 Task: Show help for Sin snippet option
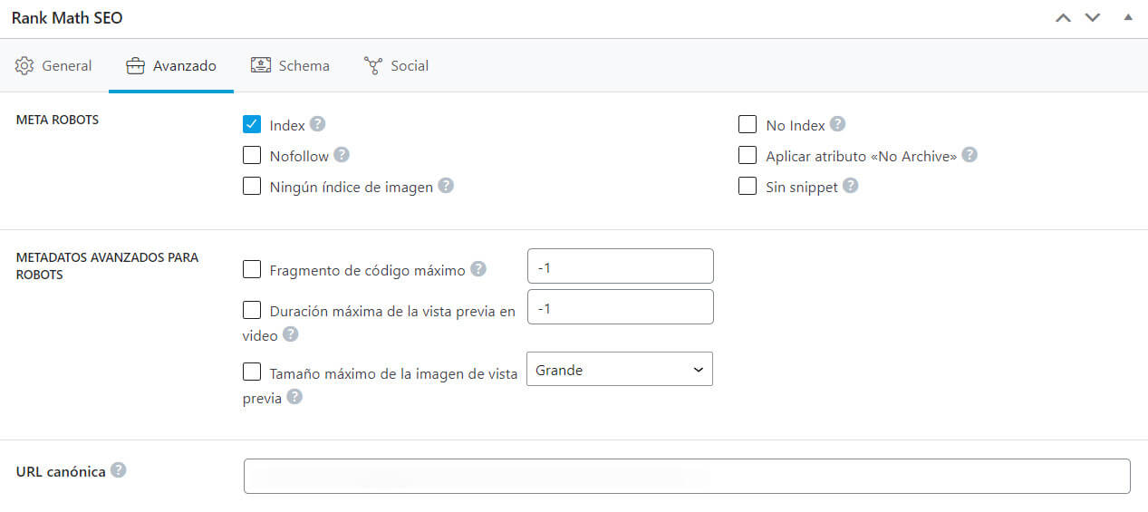851,186
